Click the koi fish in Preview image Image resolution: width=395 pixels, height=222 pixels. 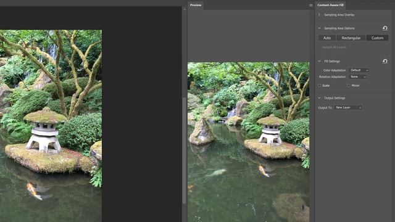pos(263,171)
